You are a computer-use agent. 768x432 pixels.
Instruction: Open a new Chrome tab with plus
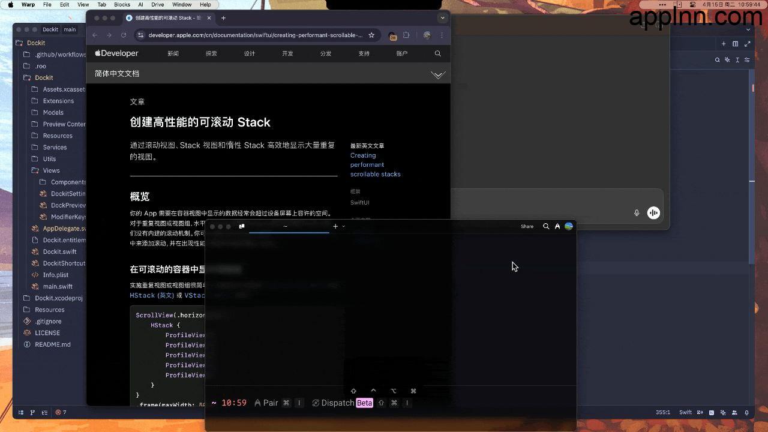(223, 18)
